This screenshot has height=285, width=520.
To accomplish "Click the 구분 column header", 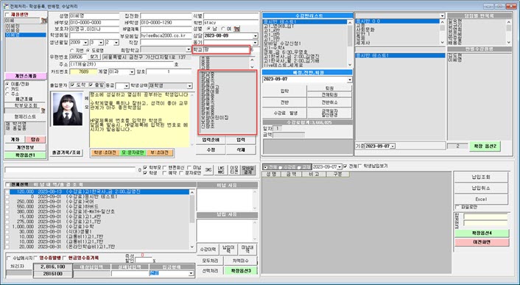I will tap(337, 174).
